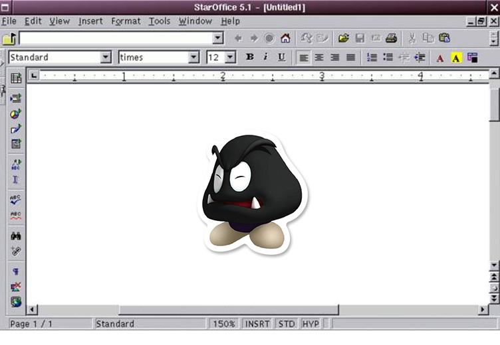Viewport: 500px width, 345px height.
Task: Click the Edit AutoText icon
Action: pos(16,165)
